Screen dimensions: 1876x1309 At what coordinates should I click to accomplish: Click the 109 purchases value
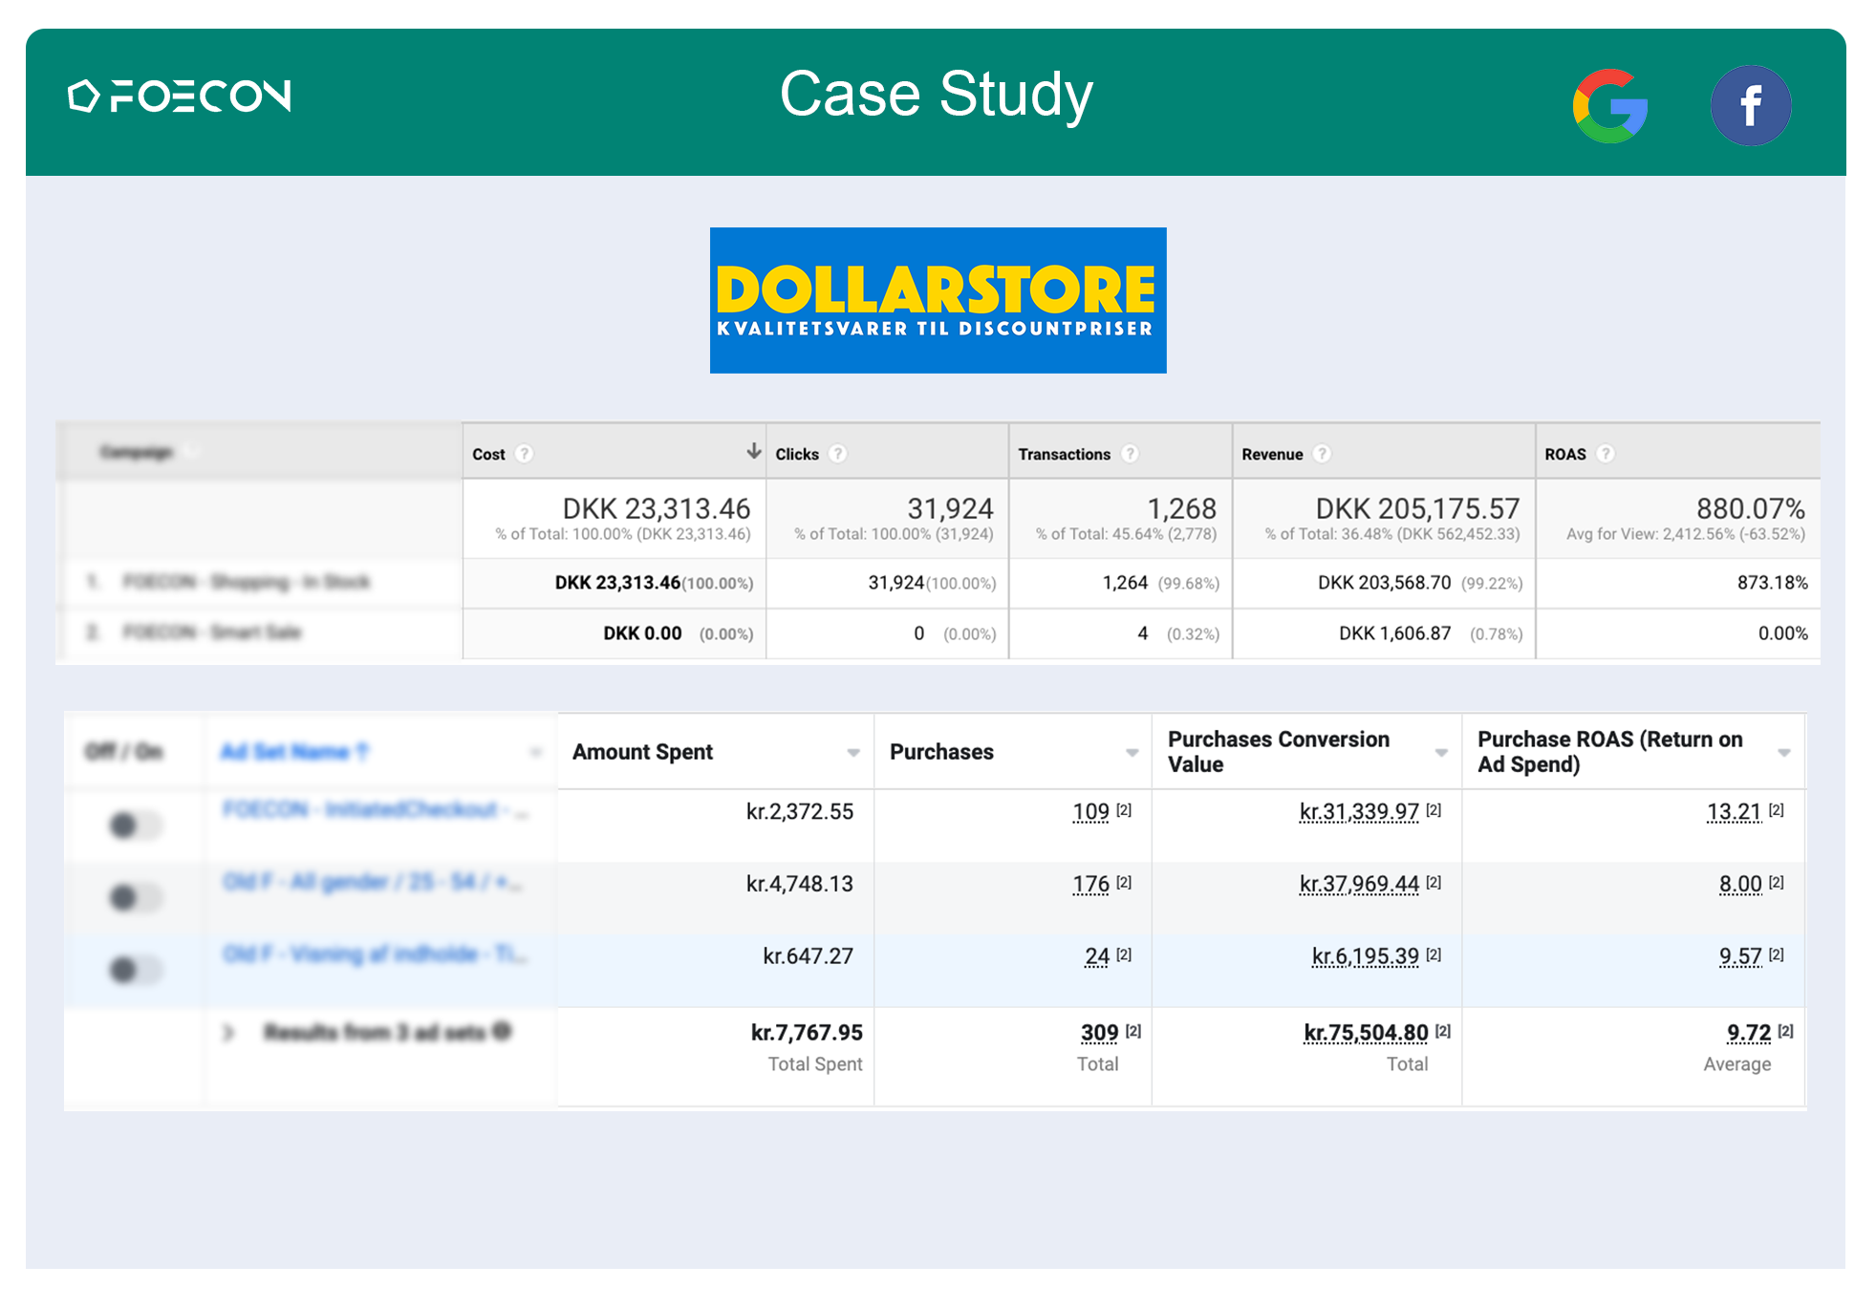tap(1090, 812)
